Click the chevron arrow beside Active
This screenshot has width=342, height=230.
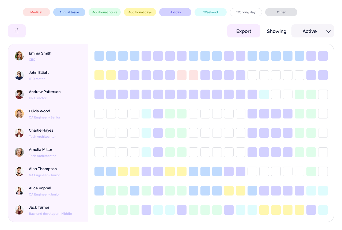tap(328, 32)
